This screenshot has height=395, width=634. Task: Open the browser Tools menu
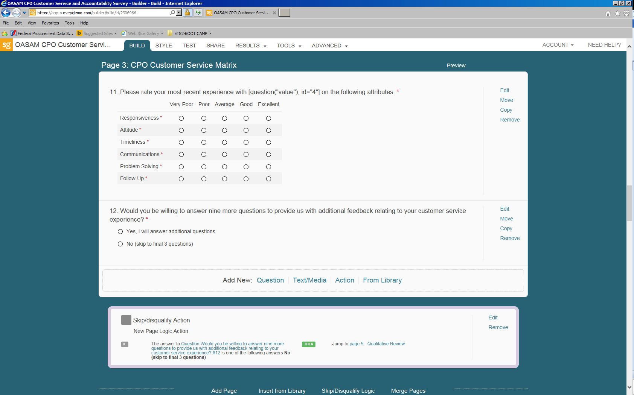(x=70, y=23)
